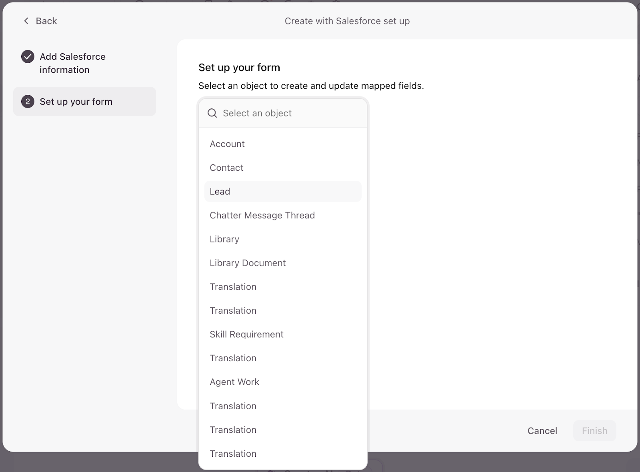Click the completed checkmark icon beside Add Salesforce information

(x=28, y=57)
